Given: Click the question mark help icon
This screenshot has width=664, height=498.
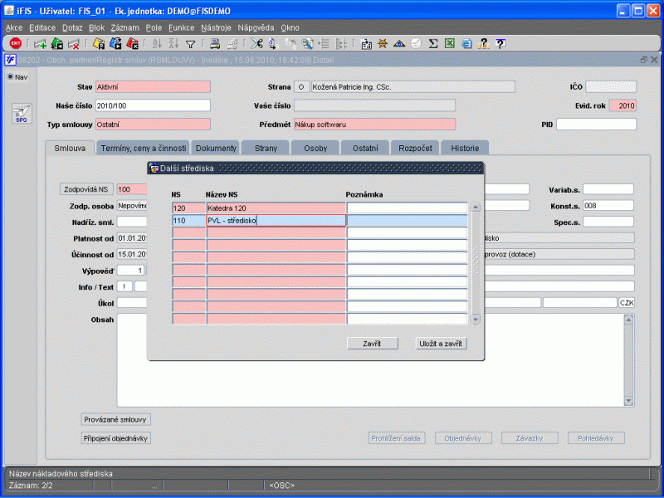Looking at the screenshot, I should tap(483, 44).
